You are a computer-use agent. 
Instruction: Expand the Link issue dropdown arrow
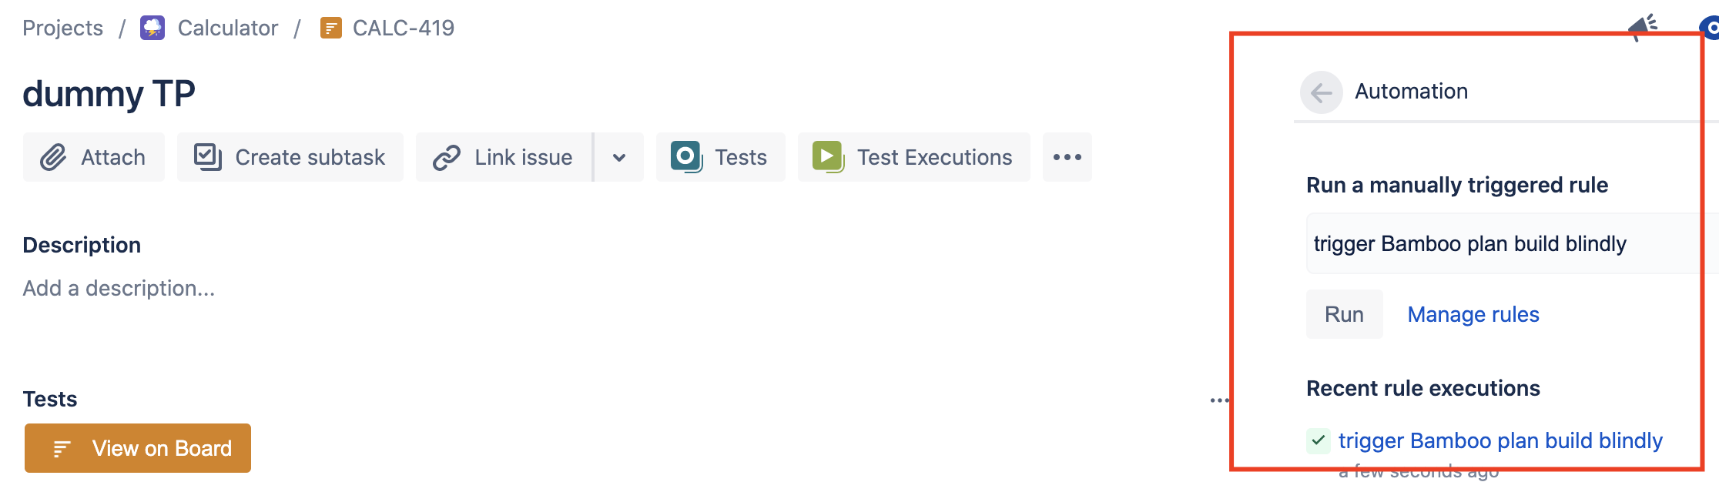[x=619, y=157]
